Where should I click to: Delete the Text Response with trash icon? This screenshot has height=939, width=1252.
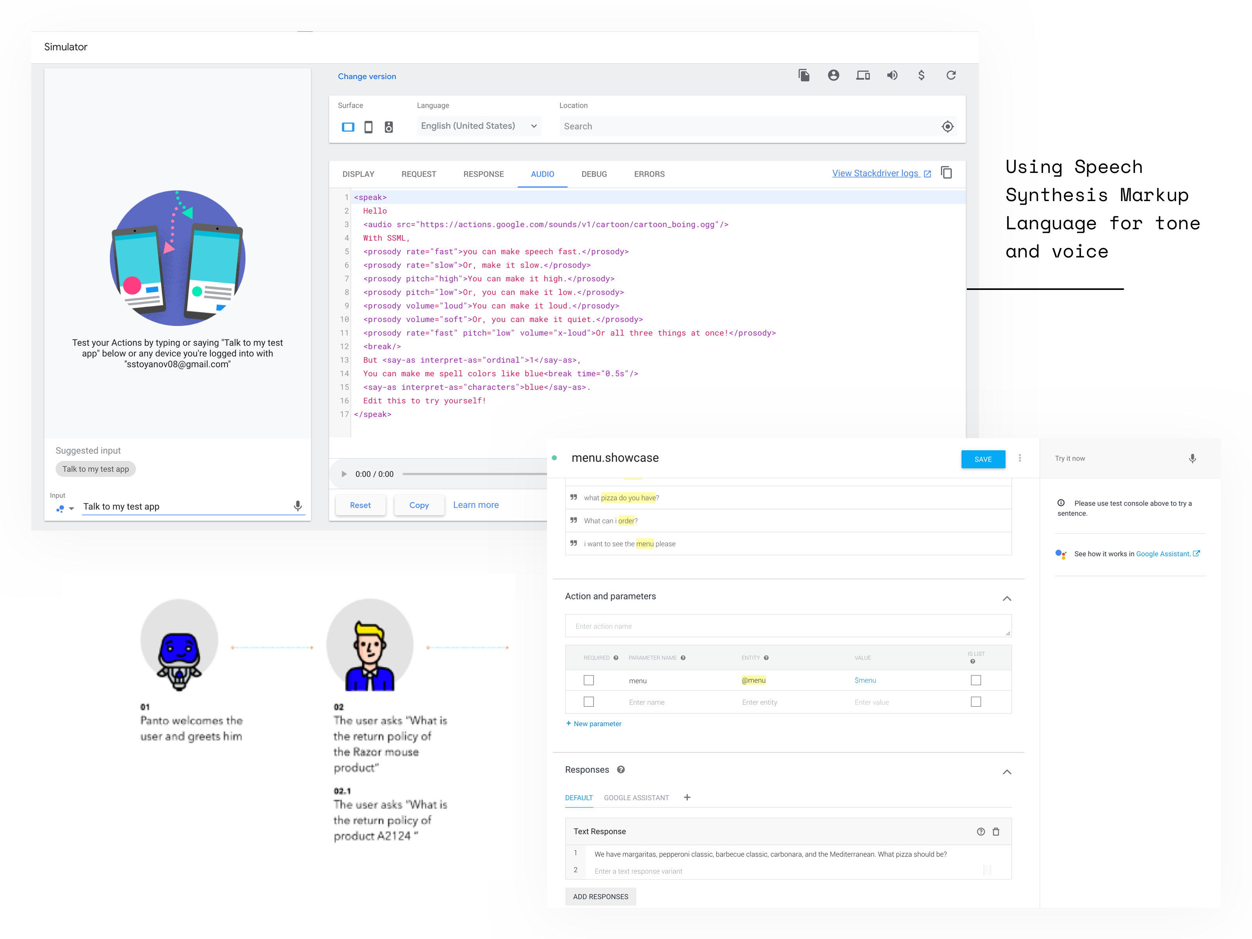pos(996,831)
